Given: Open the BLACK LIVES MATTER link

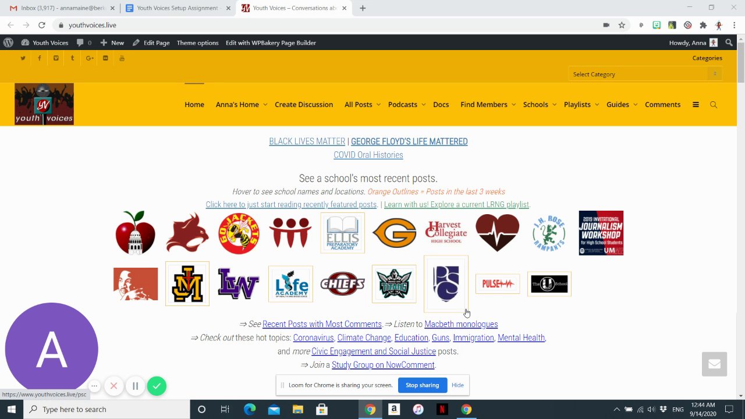Looking at the screenshot, I should (x=307, y=141).
